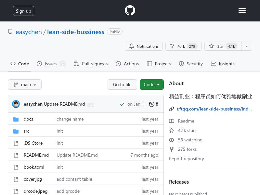Click the 4.1k stars link
This screenshot has width=260, height=195.
tap(187, 131)
